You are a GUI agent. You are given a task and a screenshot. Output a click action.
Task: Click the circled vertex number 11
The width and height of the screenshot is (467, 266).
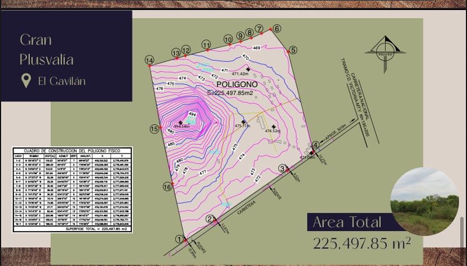coord(206,45)
